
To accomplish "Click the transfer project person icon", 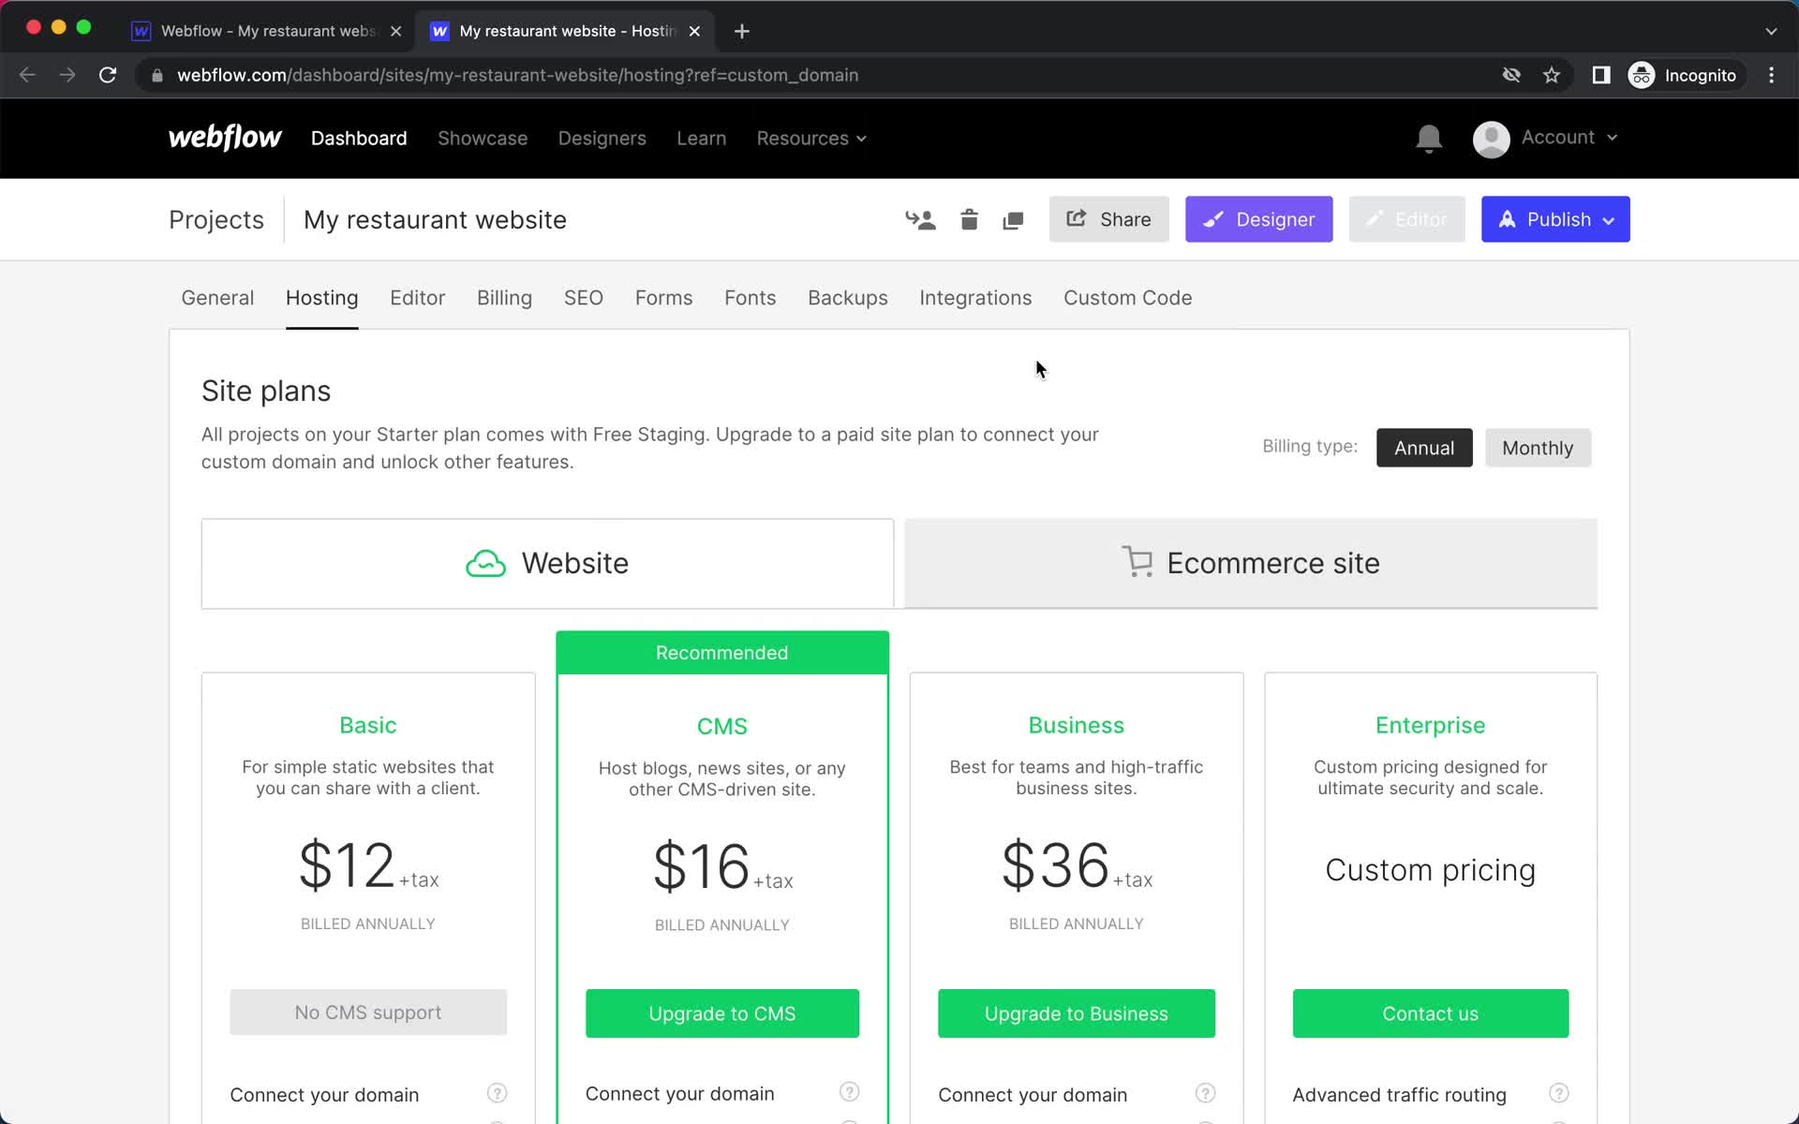I will [920, 220].
